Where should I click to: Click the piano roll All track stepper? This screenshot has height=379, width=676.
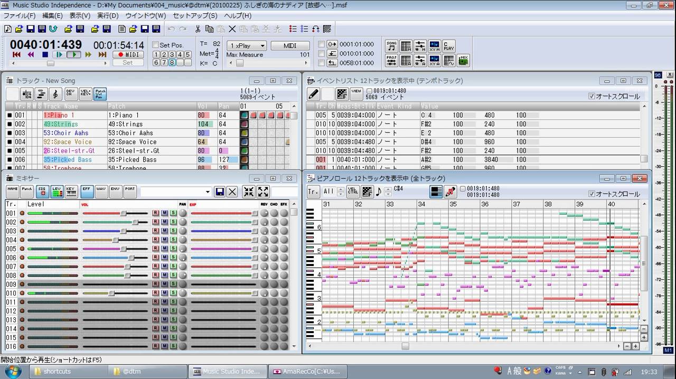(340, 192)
